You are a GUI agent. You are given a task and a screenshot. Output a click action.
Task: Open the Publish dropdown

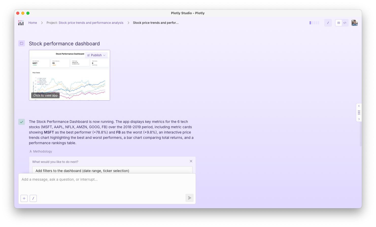[96, 55]
